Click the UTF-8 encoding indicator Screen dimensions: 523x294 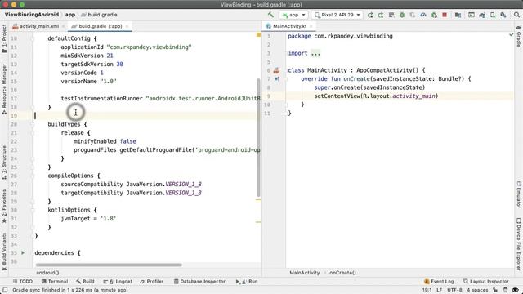click(x=454, y=290)
